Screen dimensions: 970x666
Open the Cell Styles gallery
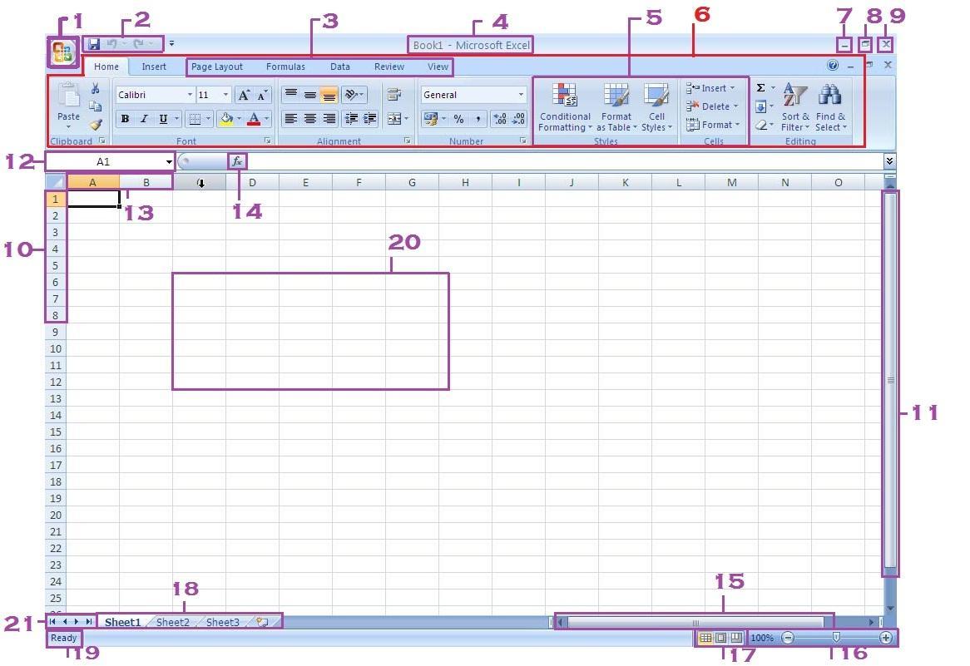pyautogui.click(x=656, y=107)
